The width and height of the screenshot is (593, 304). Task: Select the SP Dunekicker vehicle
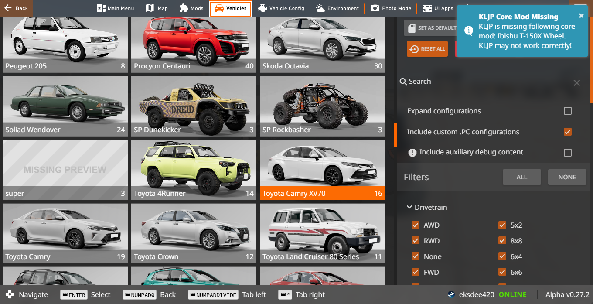194,106
